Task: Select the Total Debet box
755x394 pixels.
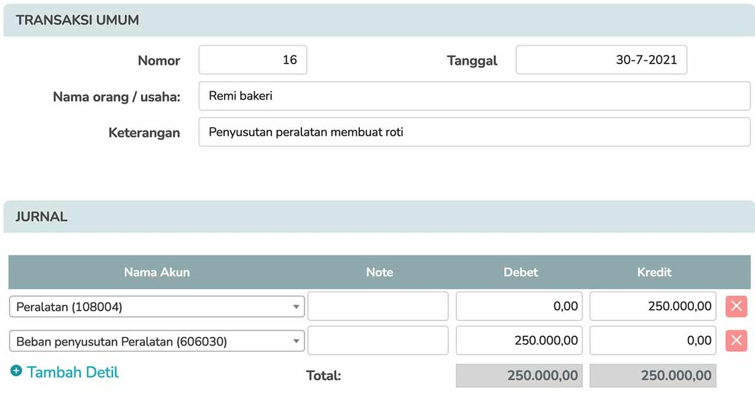Action: point(519,376)
